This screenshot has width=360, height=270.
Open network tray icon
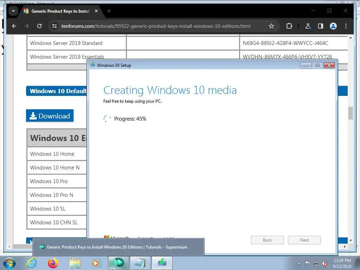tap(316, 263)
